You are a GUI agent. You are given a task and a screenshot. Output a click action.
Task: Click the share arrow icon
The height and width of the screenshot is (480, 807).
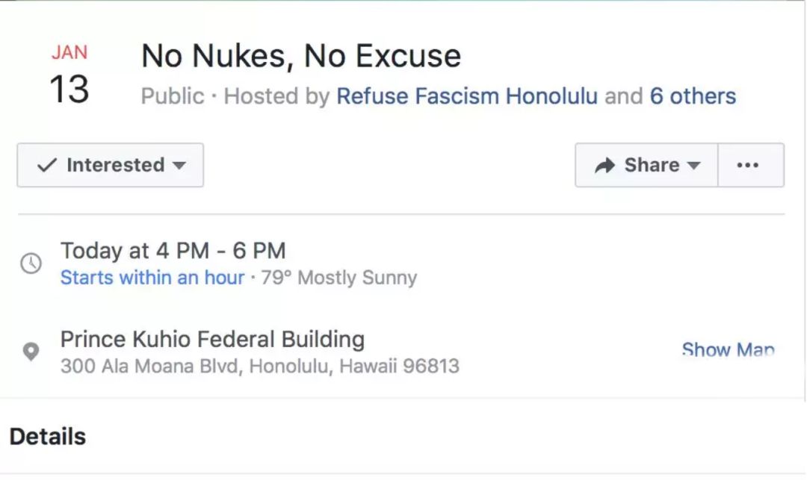(605, 165)
